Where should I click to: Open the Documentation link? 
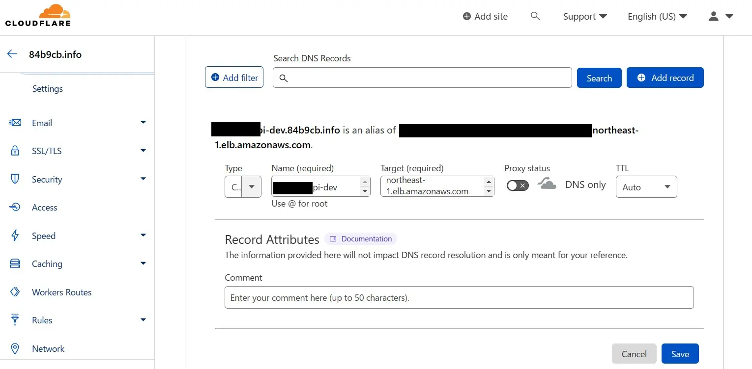(360, 239)
